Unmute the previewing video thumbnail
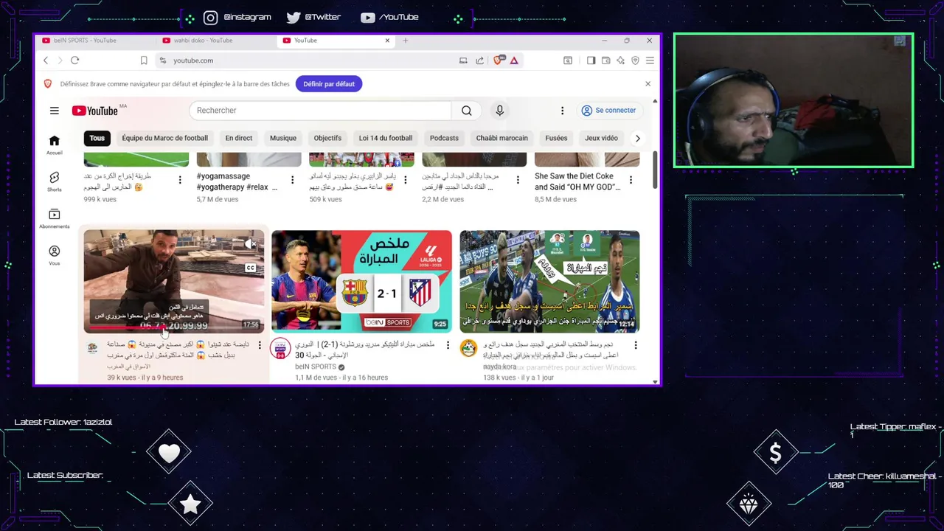 coord(251,243)
